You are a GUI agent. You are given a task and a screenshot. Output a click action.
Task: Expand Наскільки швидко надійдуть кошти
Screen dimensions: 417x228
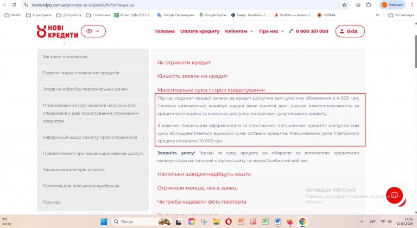point(204,174)
